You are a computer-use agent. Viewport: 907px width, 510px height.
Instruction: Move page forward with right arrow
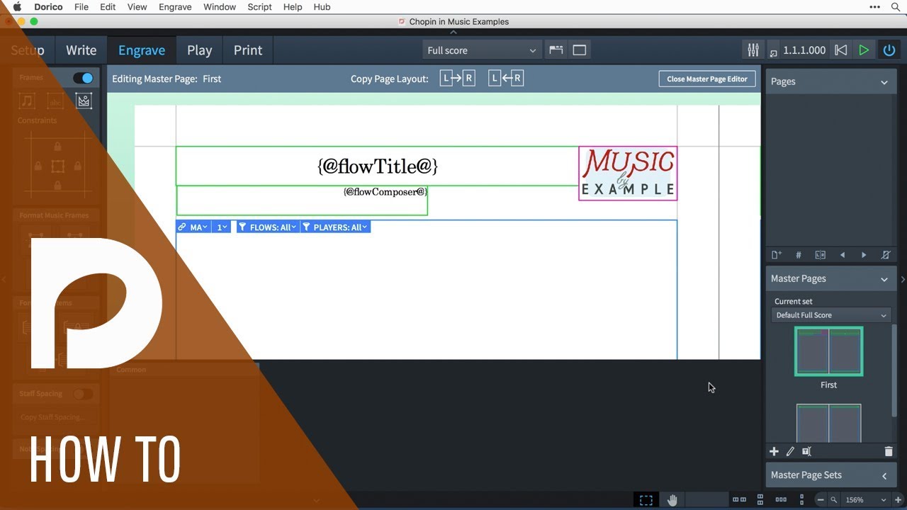point(864,255)
